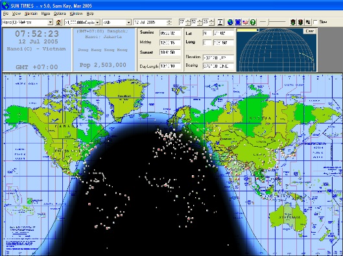The image size is (343, 256).
Task: Open the File menu
Action: [6, 14]
